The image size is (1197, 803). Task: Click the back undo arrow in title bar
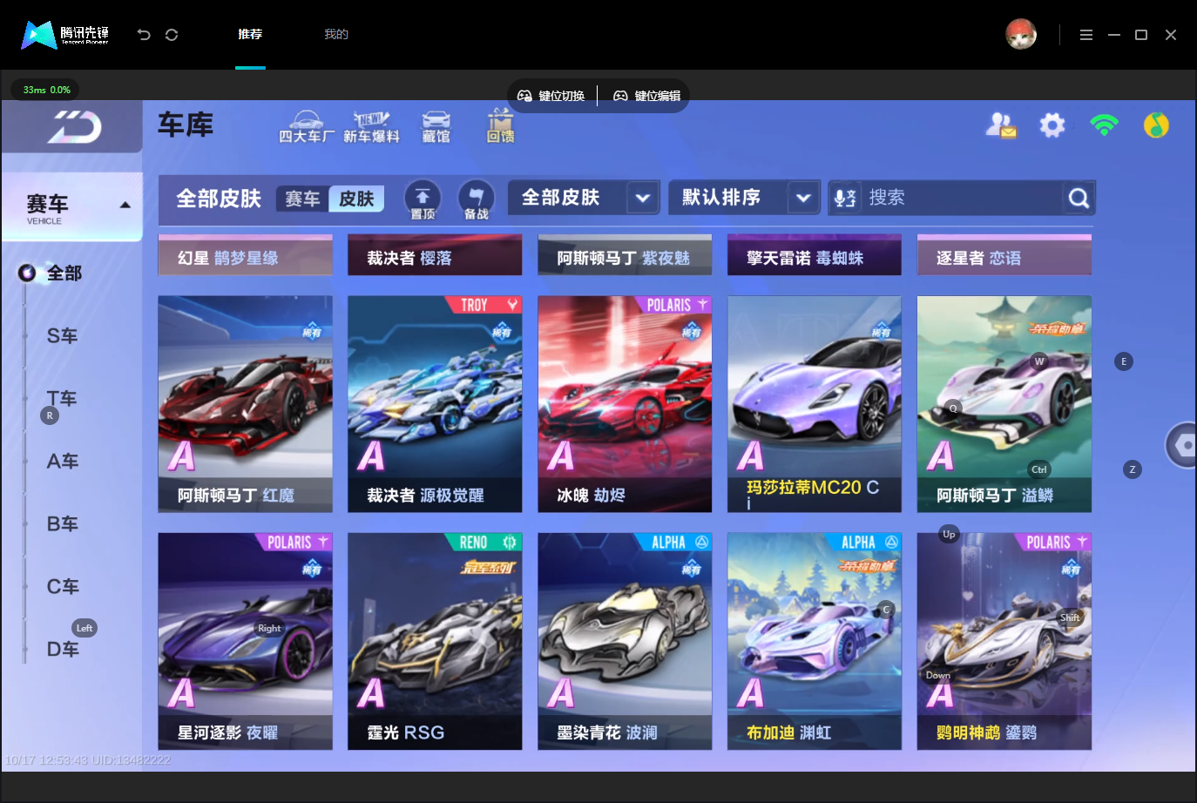pyautogui.click(x=144, y=35)
